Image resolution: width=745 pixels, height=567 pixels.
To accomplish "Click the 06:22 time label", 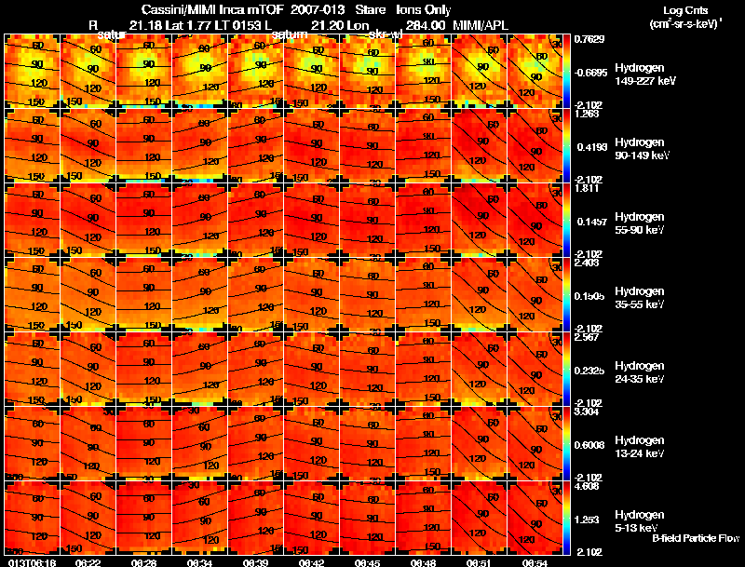I will pos(88,562).
